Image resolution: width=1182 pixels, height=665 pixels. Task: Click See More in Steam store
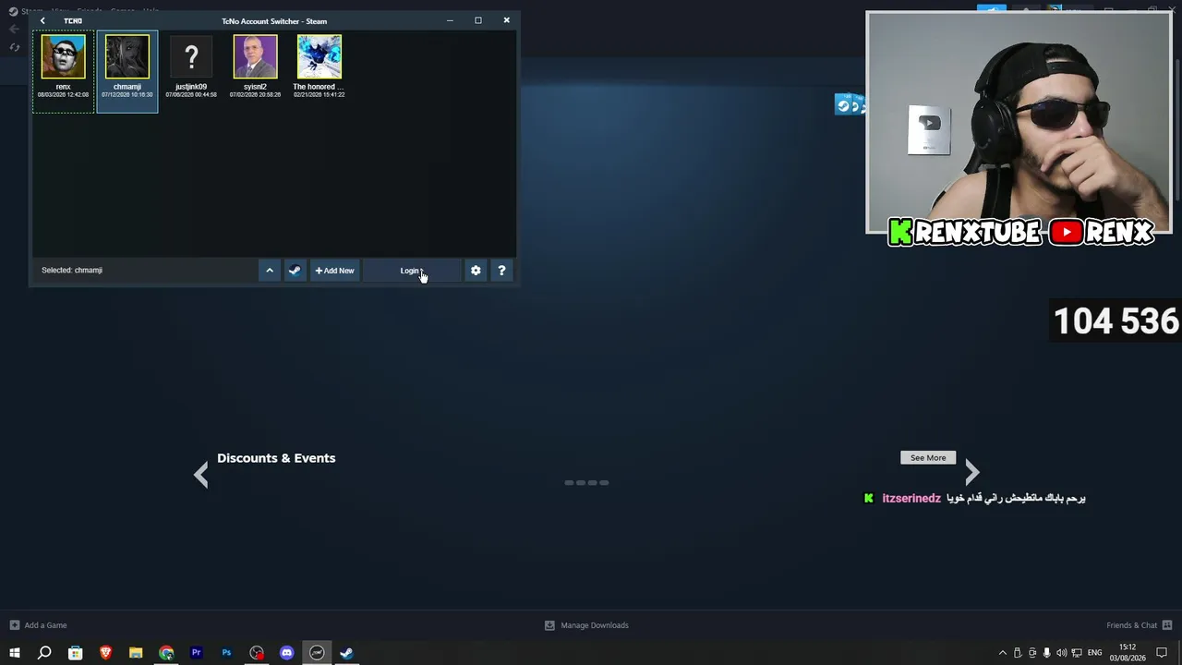(x=928, y=458)
